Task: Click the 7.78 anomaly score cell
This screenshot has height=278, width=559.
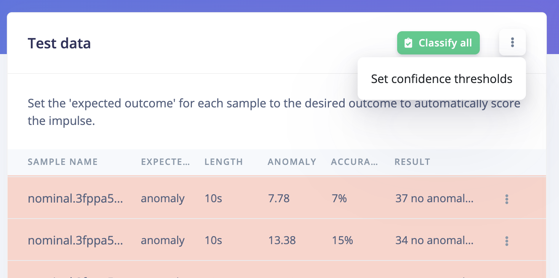Action: (x=278, y=198)
